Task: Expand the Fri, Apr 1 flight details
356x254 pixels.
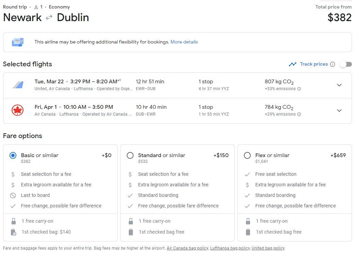Action: tap(339, 111)
